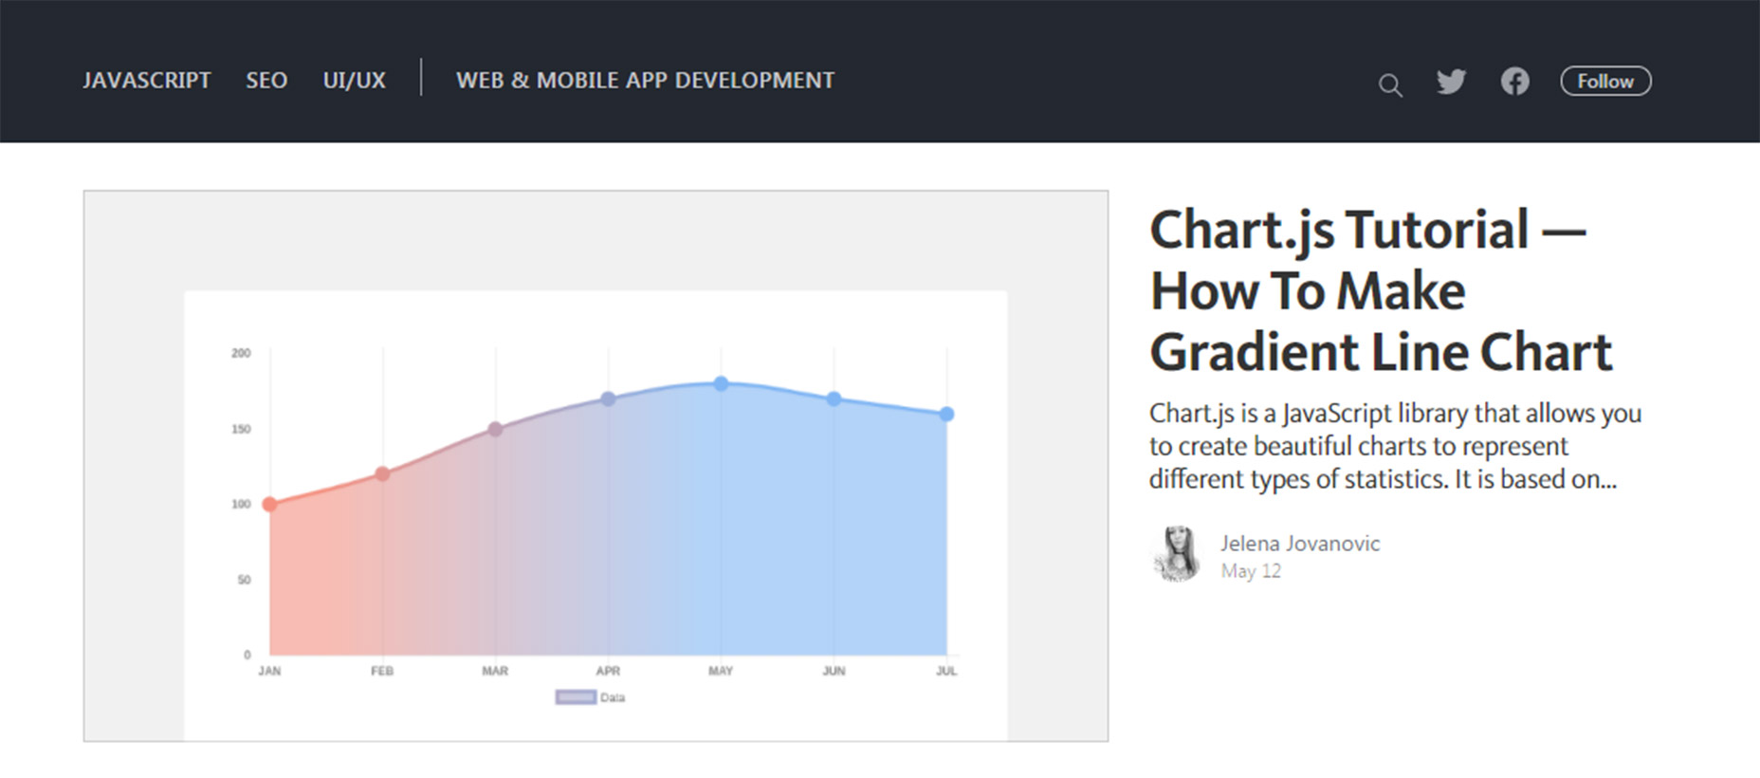Toggle the Data legend box
Screen dimensions: 1760x778
tap(576, 697)
